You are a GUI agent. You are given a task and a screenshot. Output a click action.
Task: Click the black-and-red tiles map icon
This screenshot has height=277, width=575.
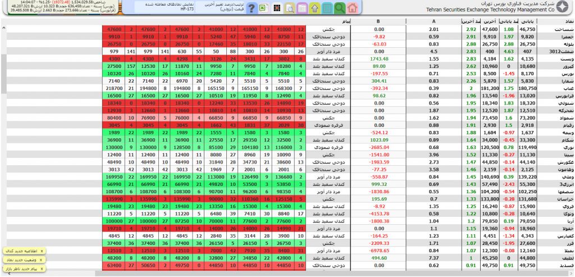(x=277, y=7)
